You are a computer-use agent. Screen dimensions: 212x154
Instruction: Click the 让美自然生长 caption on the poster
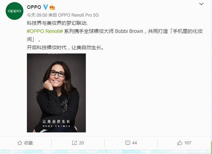pos(56,121)
